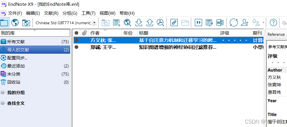Toggle read status dot of 方义秋 reference

tap(76, 40)
